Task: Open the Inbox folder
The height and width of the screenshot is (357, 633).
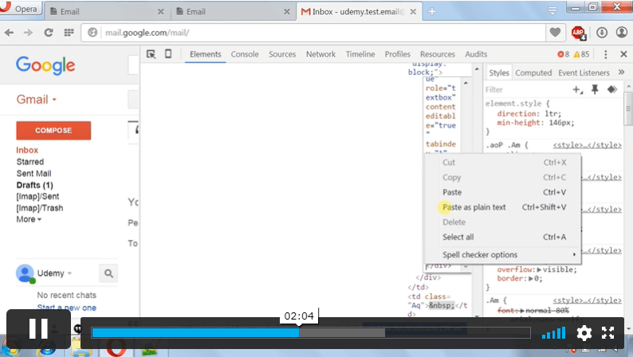Action: 27,150
